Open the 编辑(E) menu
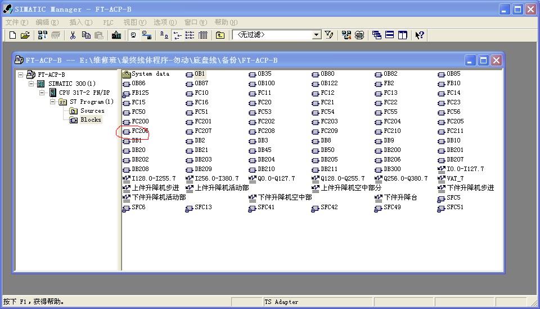Viewport: 540px width, 309px height. (47, 22)
